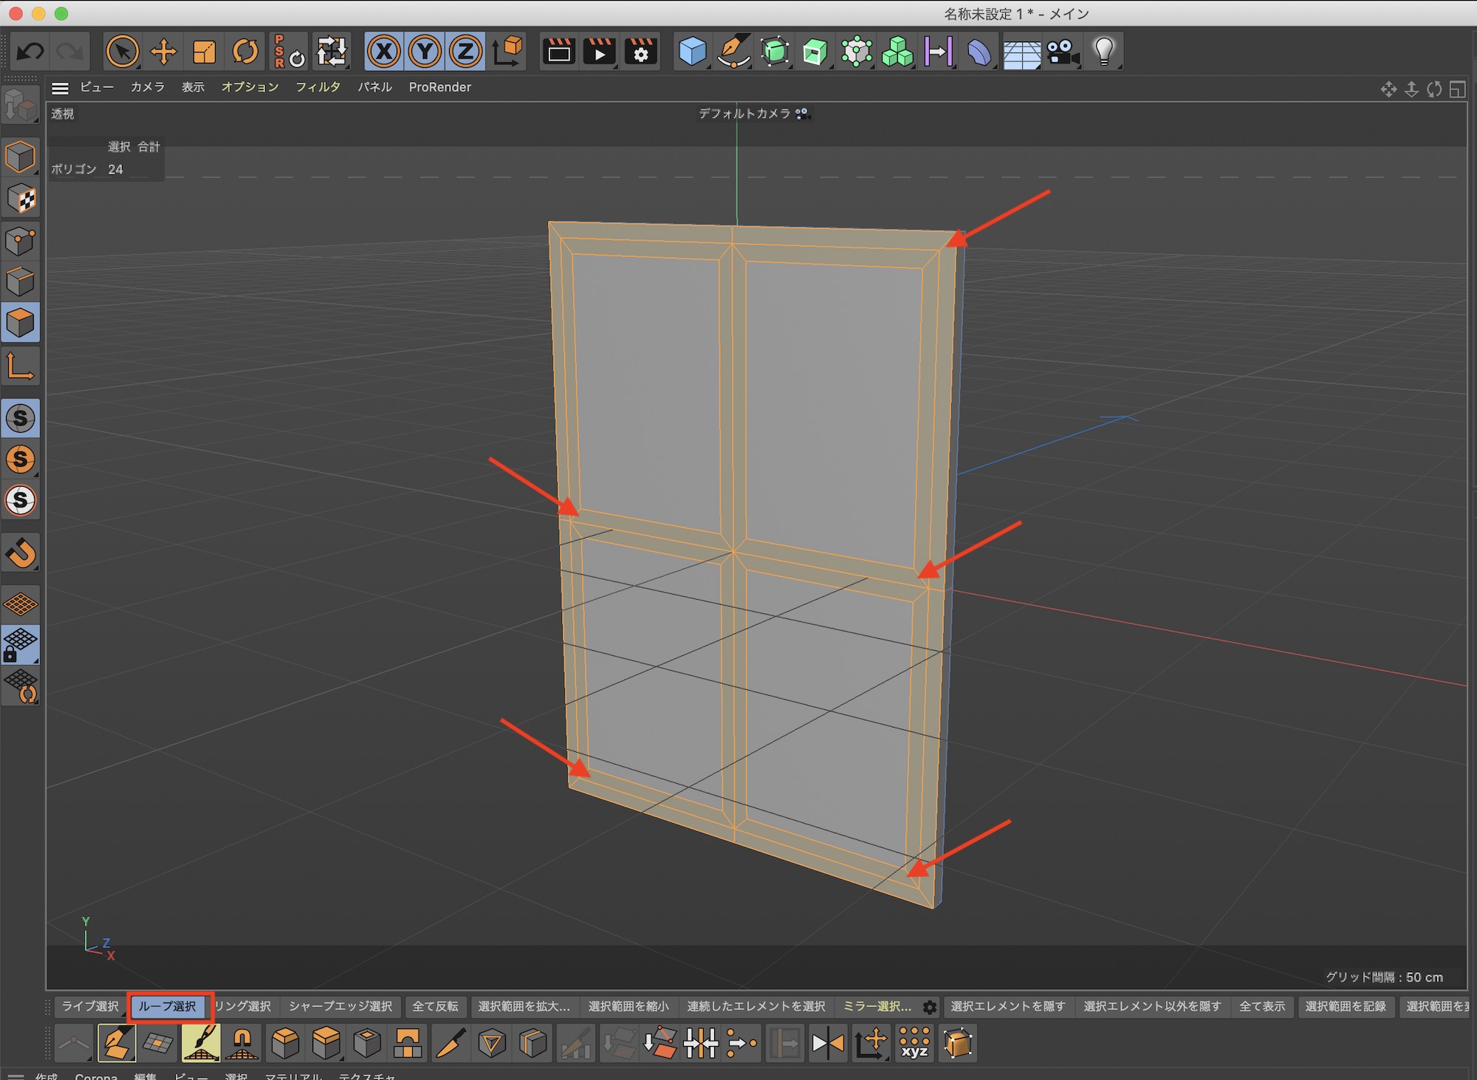Toggle X axis lock
Image resolution: width=1477 pixels, height=1080 pixels.
(383, 52)
